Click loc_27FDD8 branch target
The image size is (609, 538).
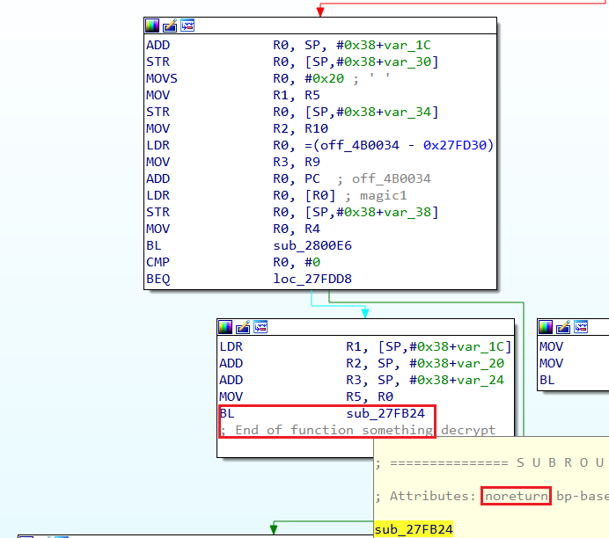tap(312, 279)
